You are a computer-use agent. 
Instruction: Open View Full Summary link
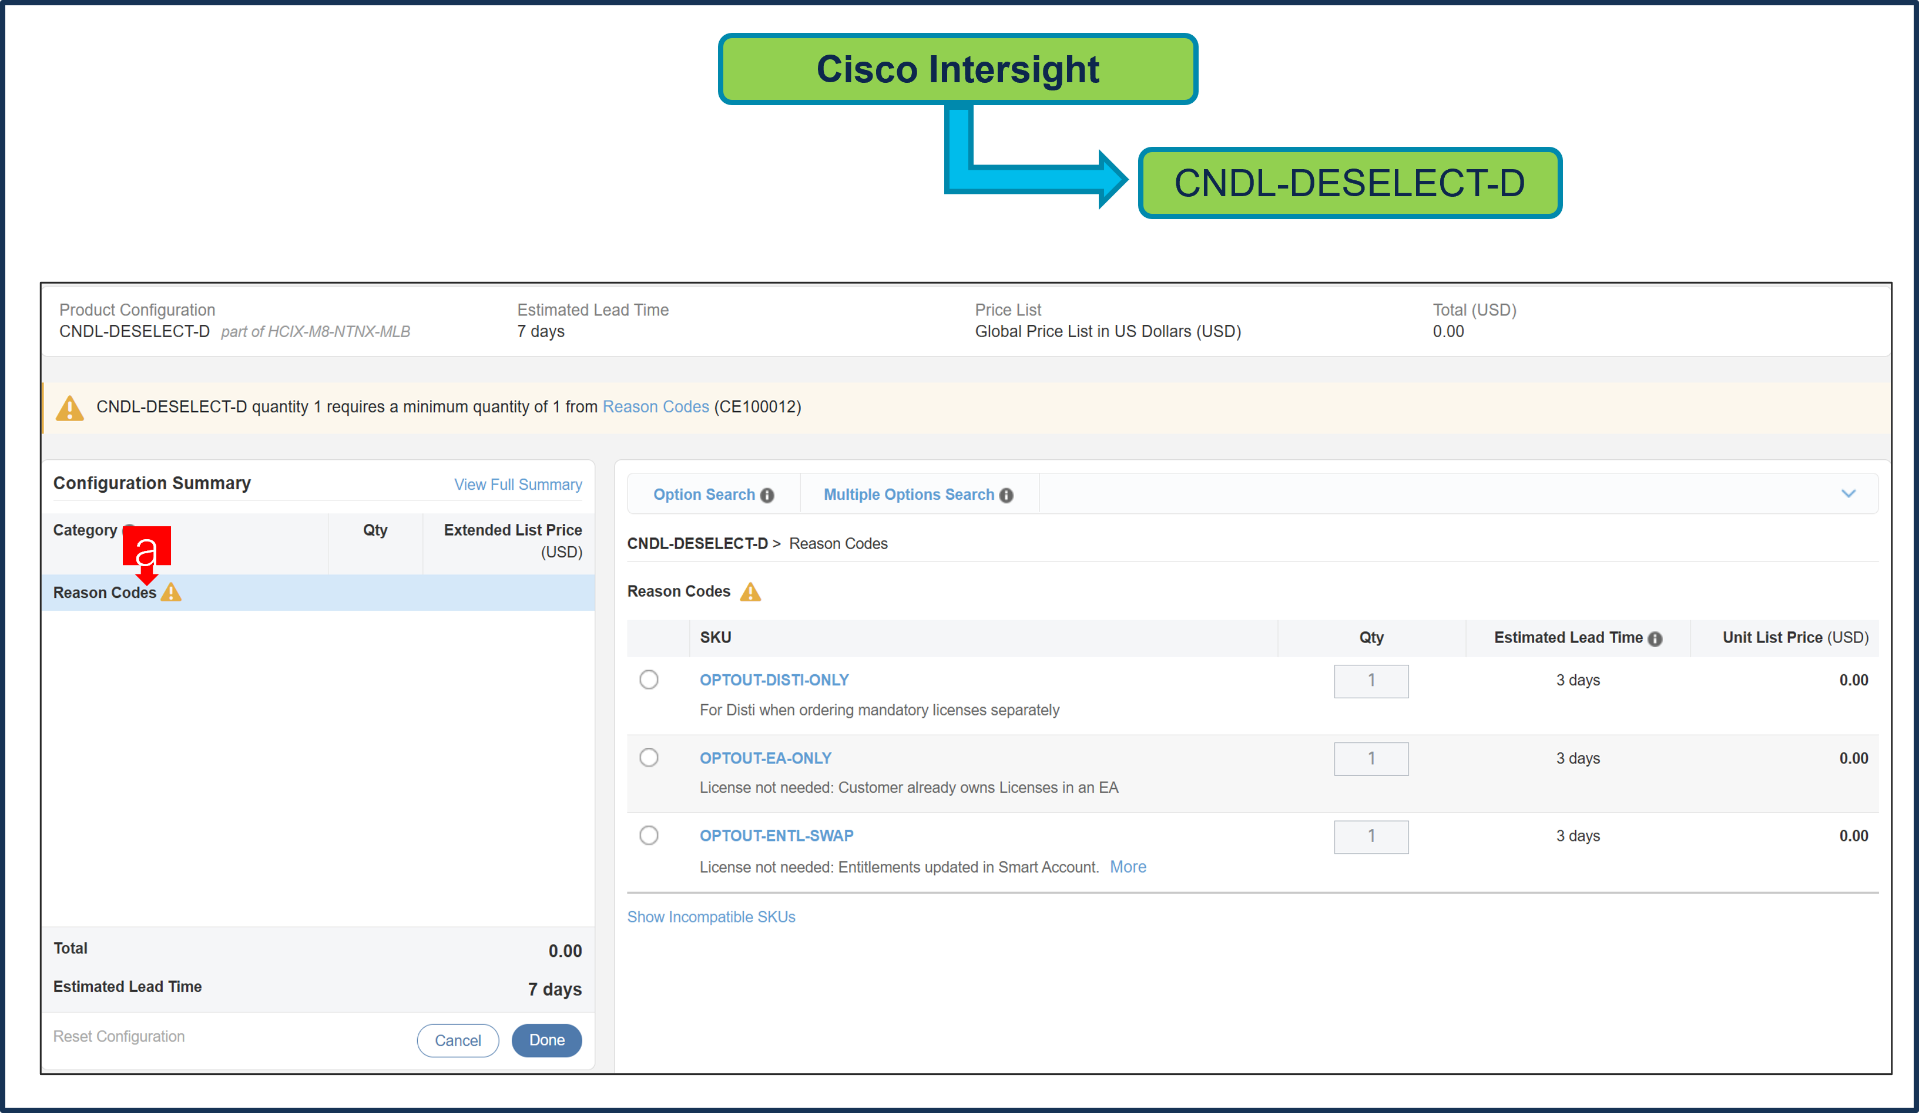click(x=518, y=484)
